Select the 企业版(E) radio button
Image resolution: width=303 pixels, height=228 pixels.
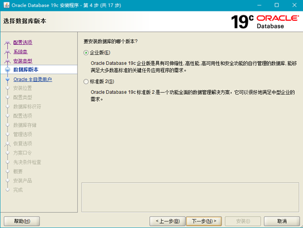coord(86,52)
